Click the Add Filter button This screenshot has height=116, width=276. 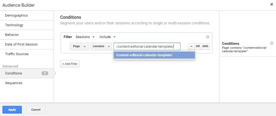[x=70, y=64]
